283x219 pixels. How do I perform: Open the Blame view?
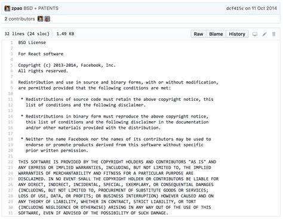[x=216, y=34]
